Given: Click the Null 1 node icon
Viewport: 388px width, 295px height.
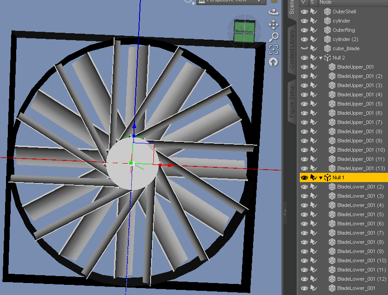Looking at the screenshot, I should (x=327, y=177).
